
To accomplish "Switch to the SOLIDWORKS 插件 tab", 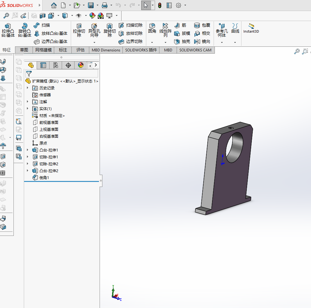I will (141, 50).
